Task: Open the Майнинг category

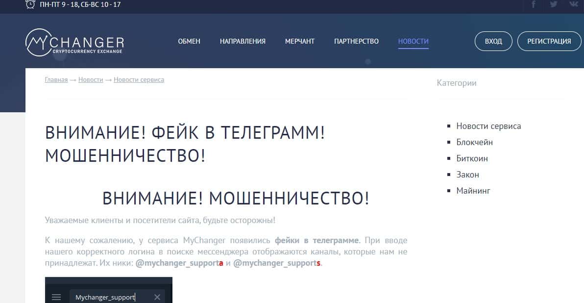Action: pos(473,191)
